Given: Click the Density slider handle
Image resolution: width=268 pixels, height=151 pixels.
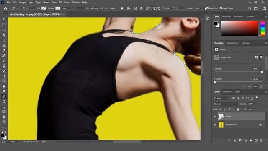Looking at the screenshot, I should [262, 72].
